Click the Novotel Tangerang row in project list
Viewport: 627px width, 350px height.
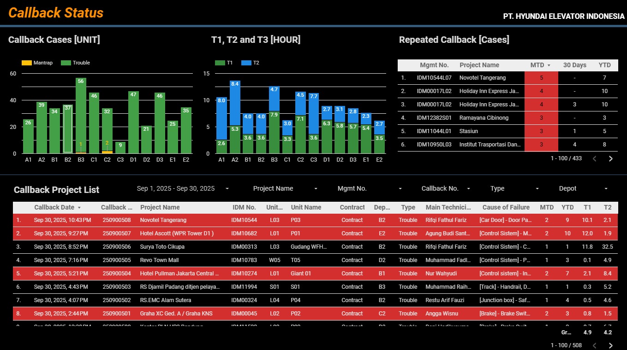(163, 220)
